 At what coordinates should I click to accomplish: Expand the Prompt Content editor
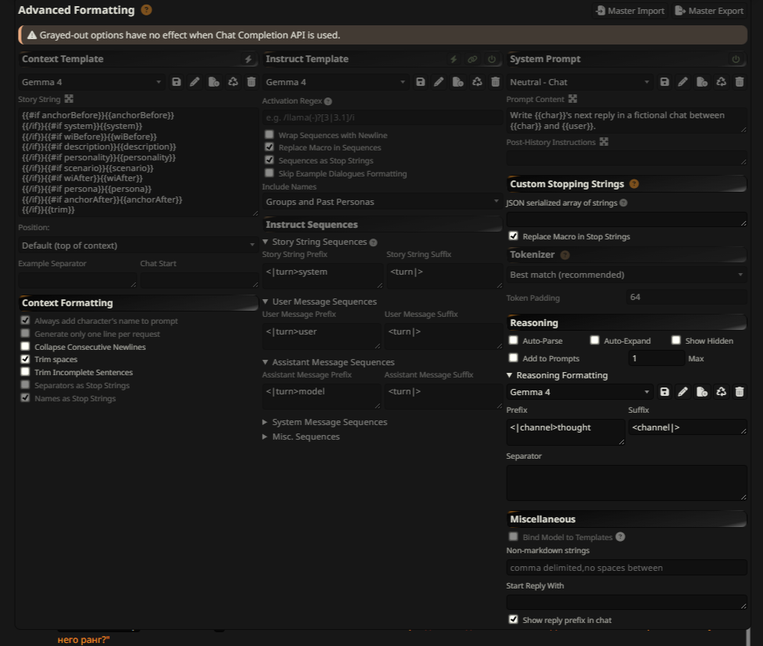tap(573, 99)
